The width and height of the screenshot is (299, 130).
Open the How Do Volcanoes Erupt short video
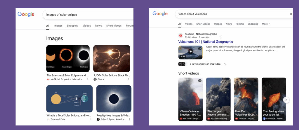point(246,99)
